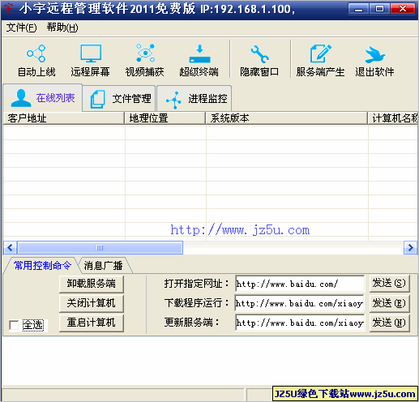This screenshot has height=402, width=419.
Task: Click 重启计算机 button
Action: (x=92, y=323)
